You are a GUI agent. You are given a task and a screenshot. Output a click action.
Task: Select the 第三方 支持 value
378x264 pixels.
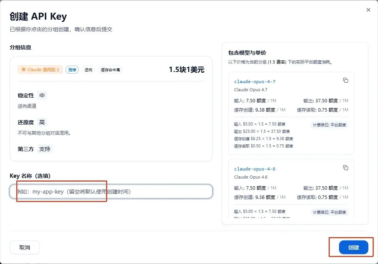pos(45,149)
